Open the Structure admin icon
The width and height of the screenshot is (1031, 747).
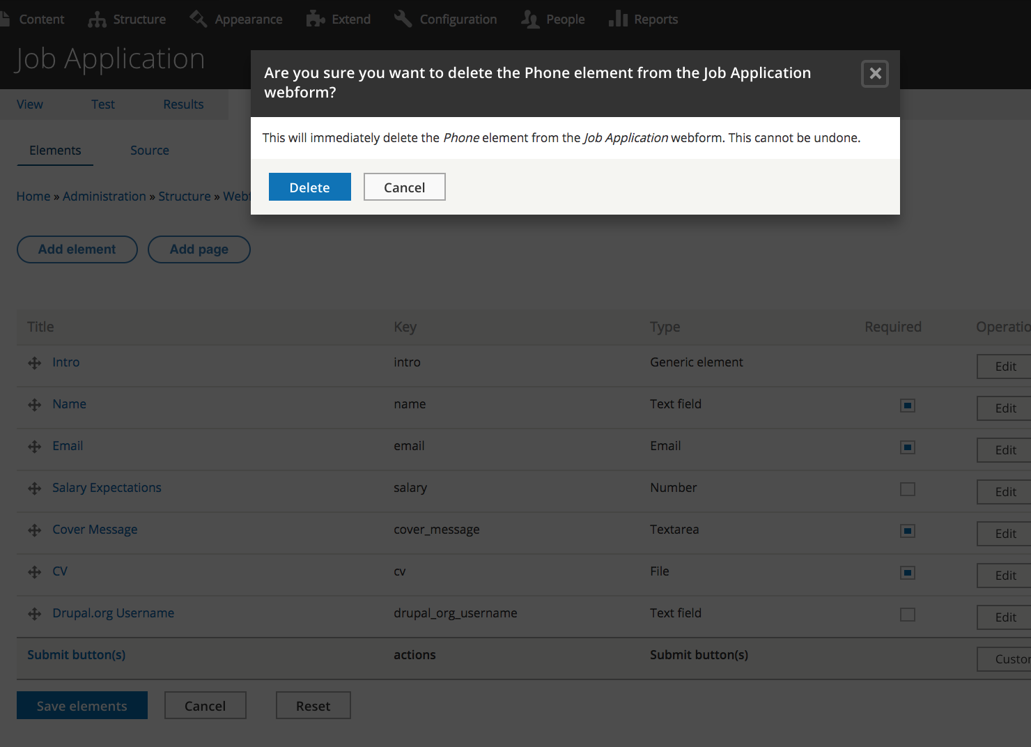96,19
